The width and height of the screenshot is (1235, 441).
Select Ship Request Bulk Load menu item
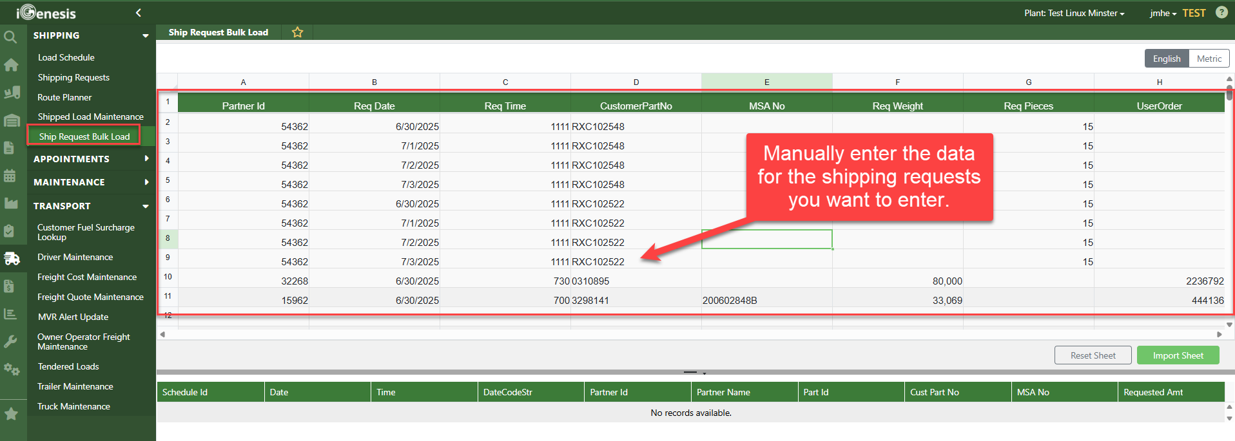pos(84,136)
